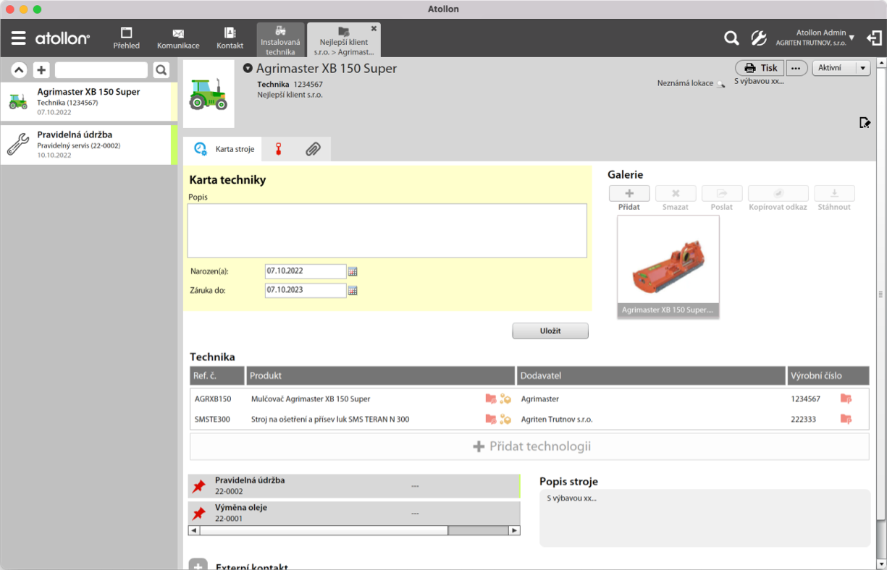Click the Tisk print button

tap(760, 68)
